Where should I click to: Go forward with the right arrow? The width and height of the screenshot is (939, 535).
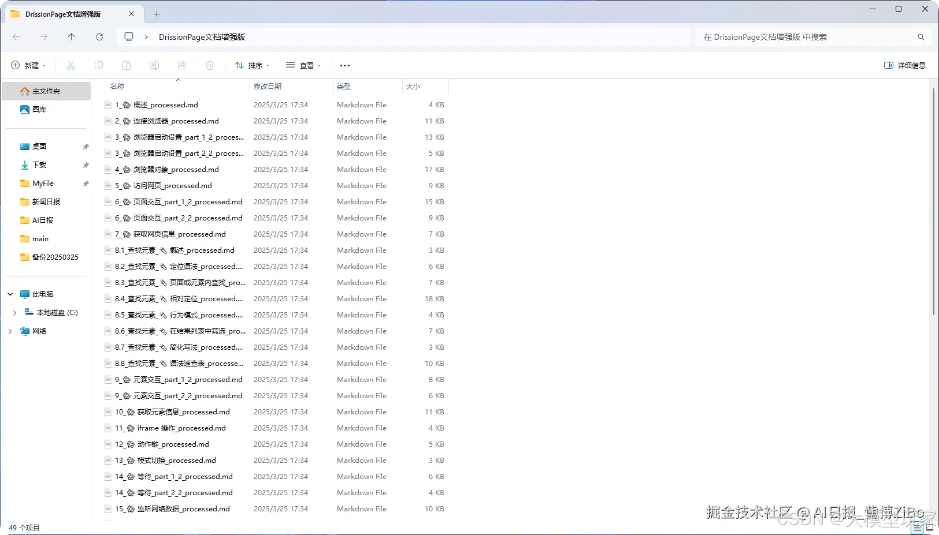point(44,37)
